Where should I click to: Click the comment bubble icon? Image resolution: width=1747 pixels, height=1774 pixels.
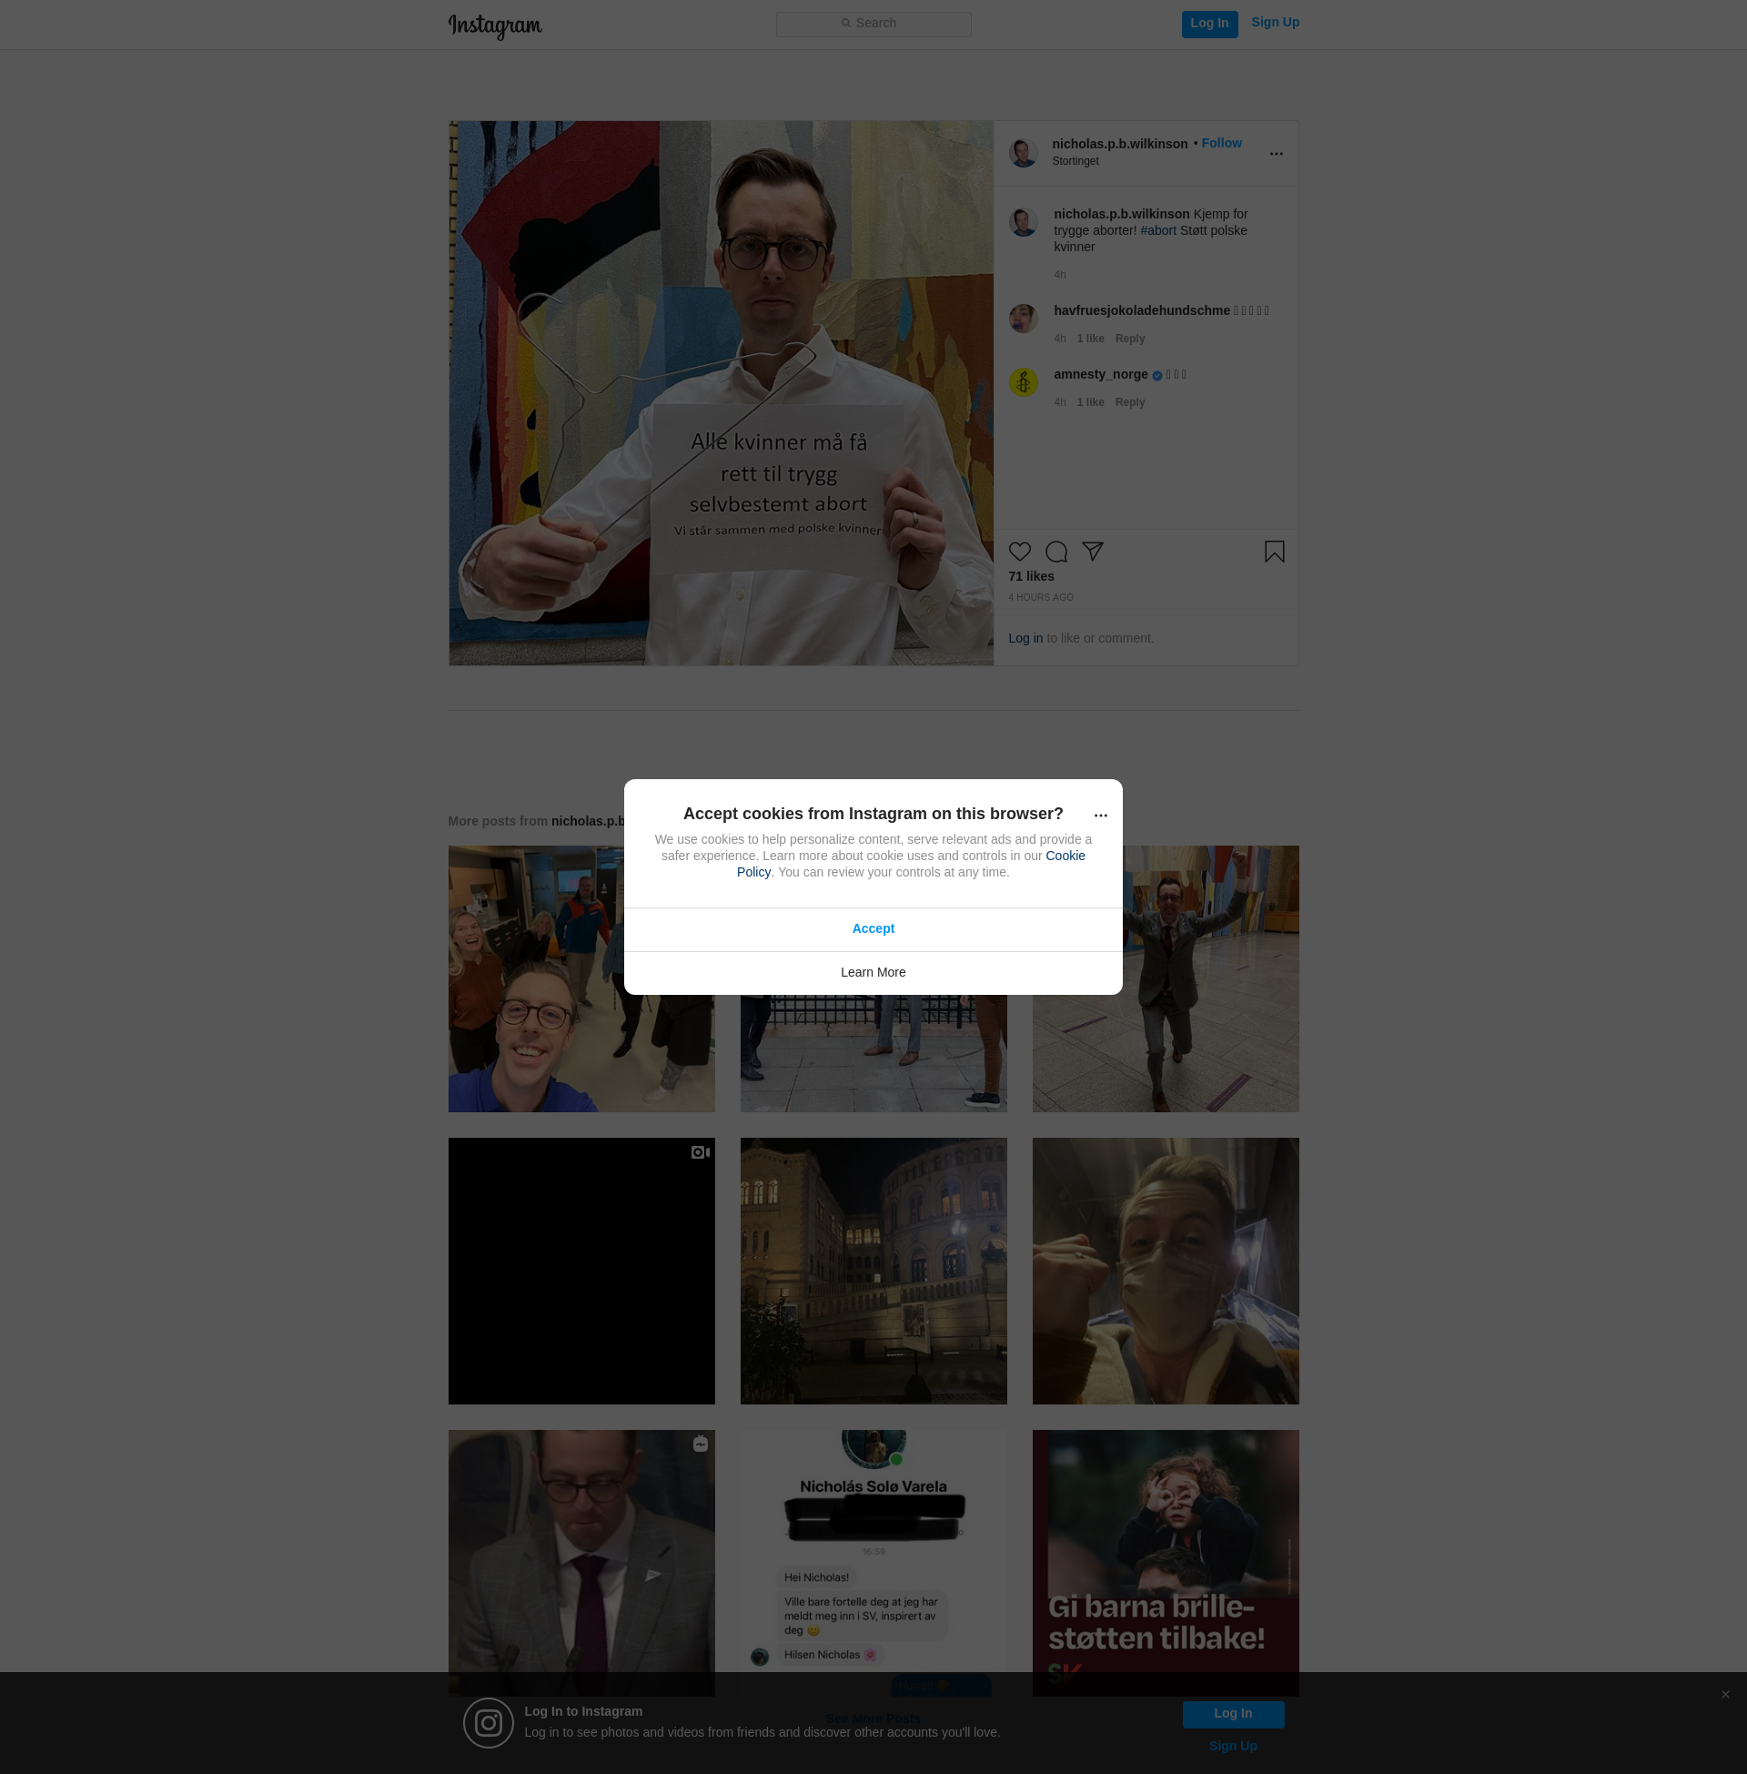point(1056,552)
